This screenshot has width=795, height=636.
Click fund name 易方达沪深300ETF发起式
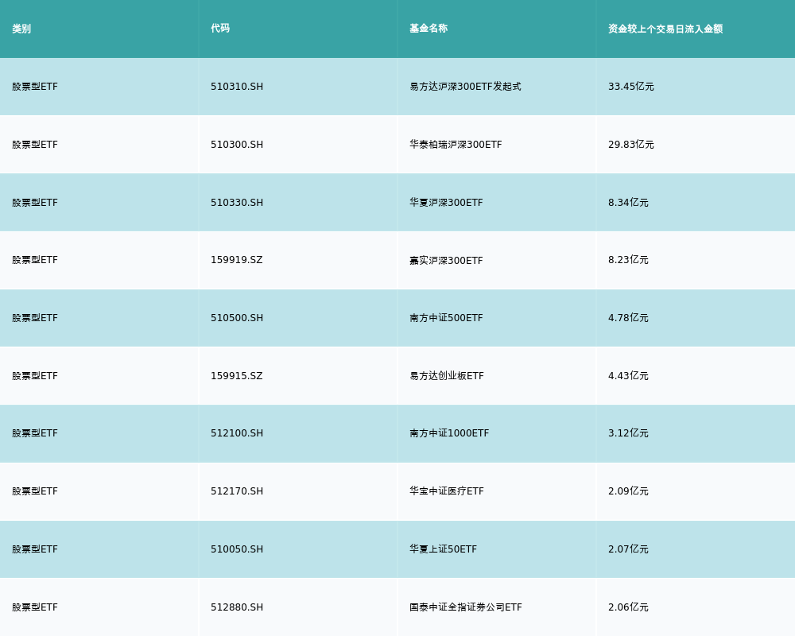tap(465, 87)
